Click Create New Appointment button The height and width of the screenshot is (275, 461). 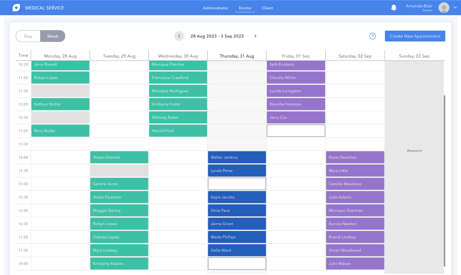tap(415, 36)
